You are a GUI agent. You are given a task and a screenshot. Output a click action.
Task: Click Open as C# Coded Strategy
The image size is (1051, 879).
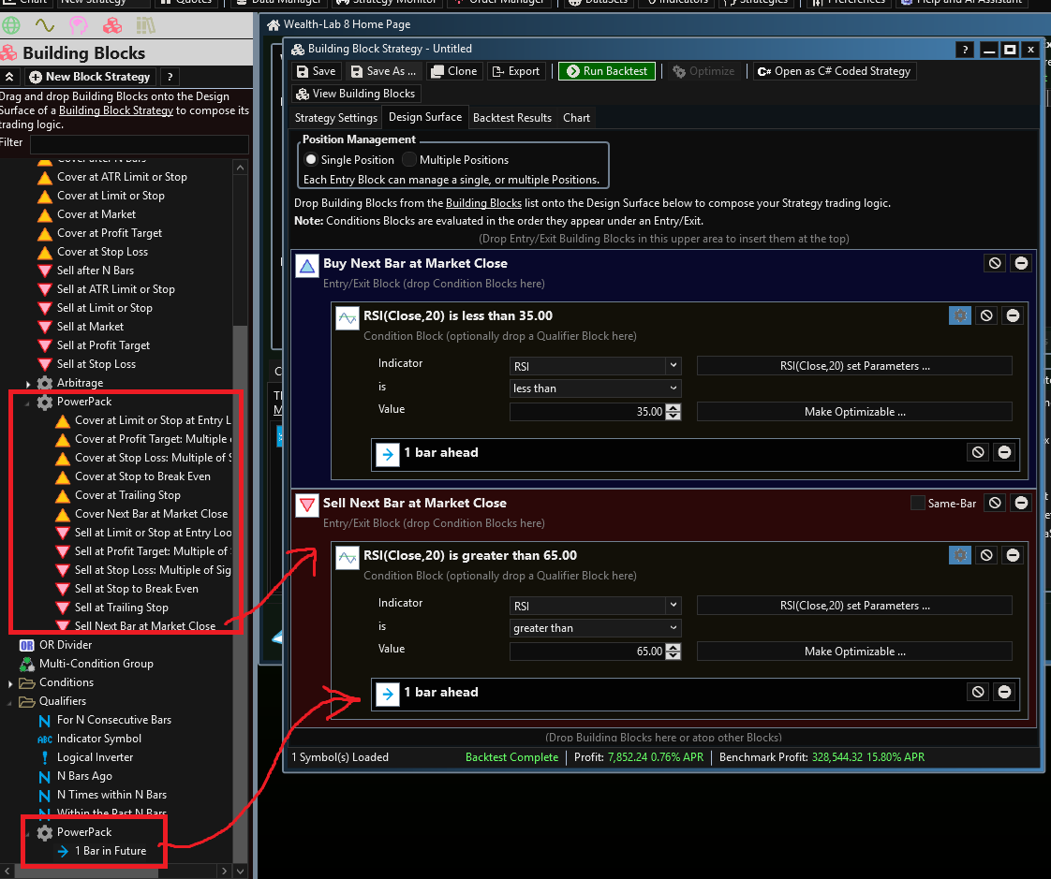point(833,71)
